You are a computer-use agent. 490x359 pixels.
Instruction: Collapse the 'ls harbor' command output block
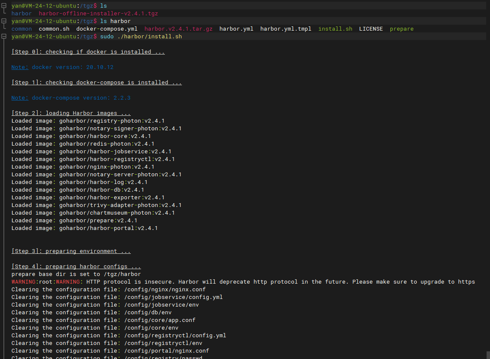(4, 21)
